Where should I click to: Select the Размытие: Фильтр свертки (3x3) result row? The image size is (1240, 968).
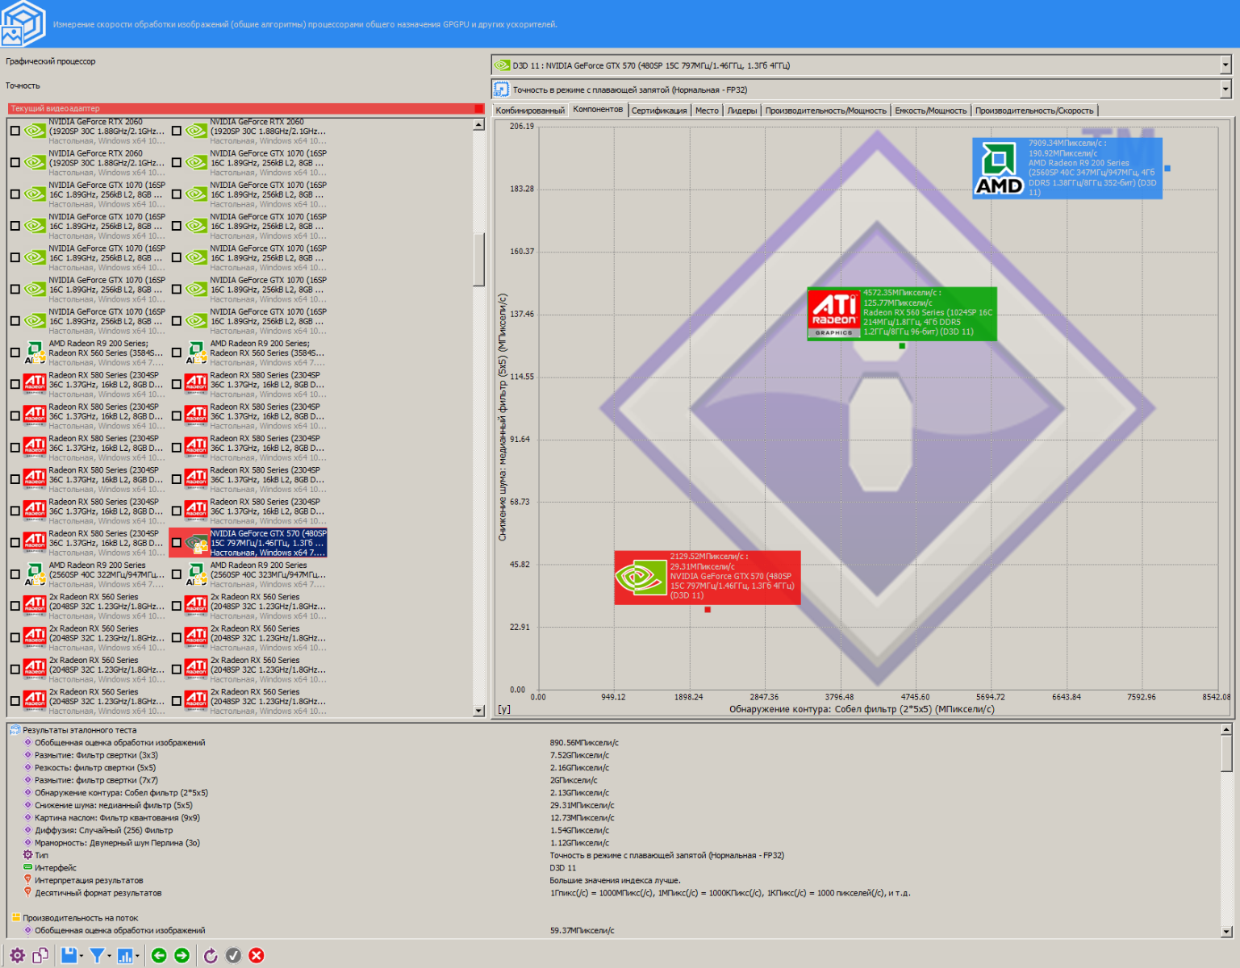tap(96, 755)
